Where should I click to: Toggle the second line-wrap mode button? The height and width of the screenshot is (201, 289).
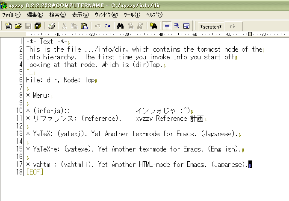[x=177, y=26]
